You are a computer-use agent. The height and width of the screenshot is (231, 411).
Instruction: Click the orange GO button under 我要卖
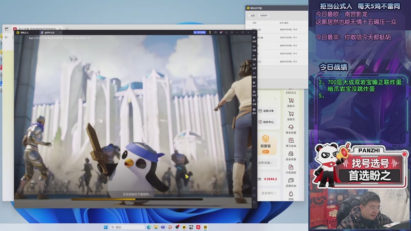click(266, 151)
